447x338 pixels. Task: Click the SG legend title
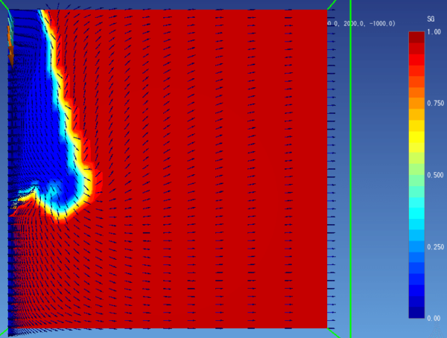[x=431, y=19]
